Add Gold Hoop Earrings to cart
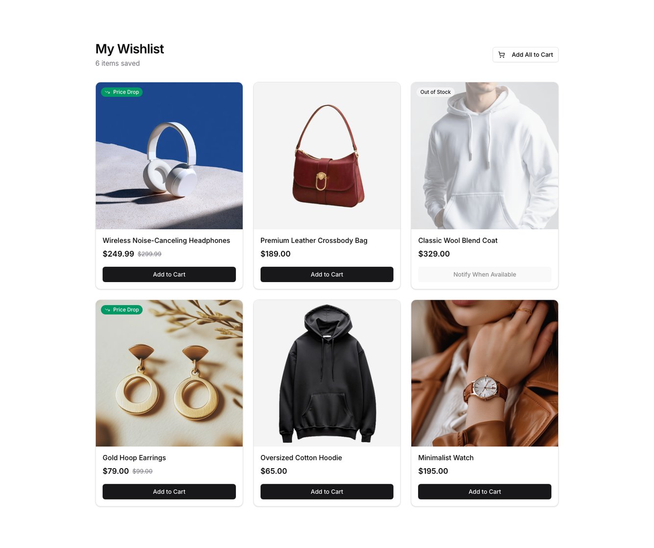Viewport: 654px width, 548px height. coord(169,492)
